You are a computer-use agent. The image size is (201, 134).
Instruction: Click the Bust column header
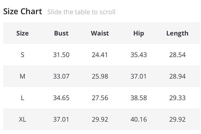[61, 33]
